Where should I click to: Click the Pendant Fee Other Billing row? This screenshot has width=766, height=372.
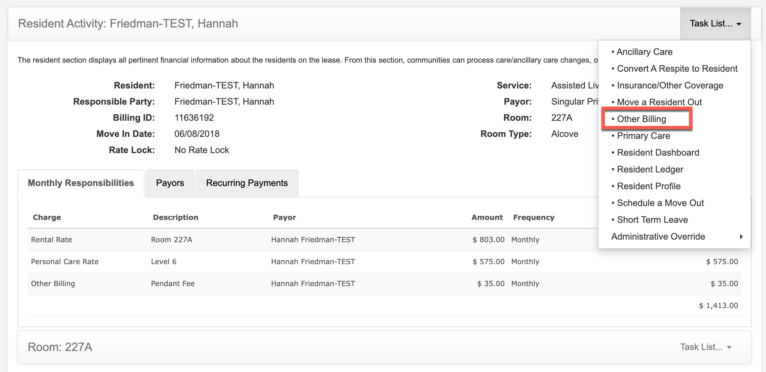pos(173,284)
